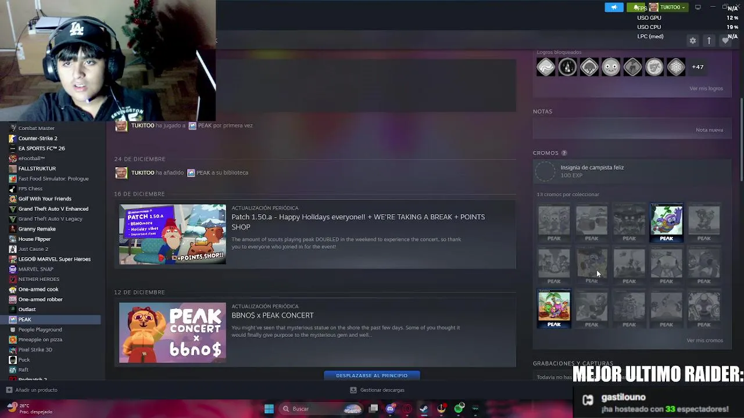Image resolution: width=744 pixels, height=418 pixels.
Task: Open Big Picture mode monitor icon
Action: [x=698, y=7]
